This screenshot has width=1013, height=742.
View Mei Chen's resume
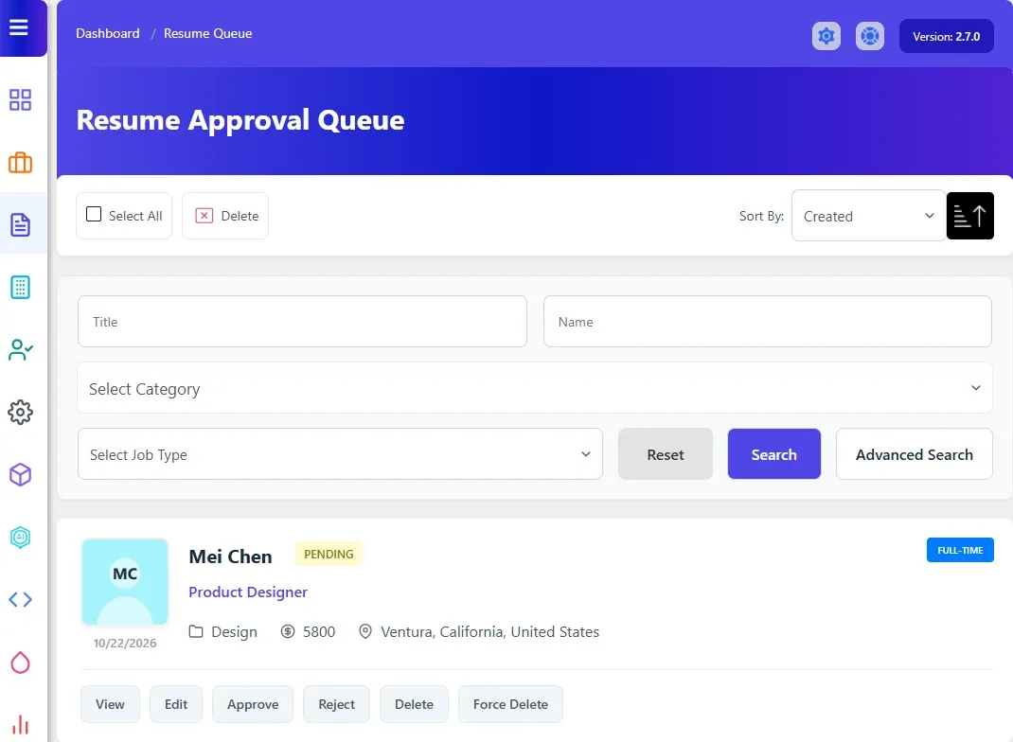coord(110,704)
